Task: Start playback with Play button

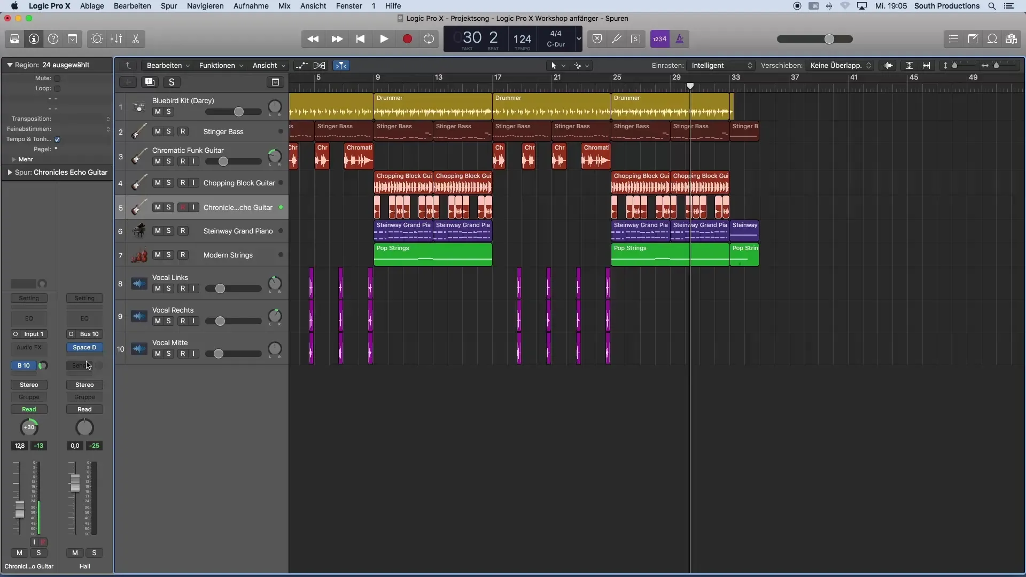Action: click(384, 39)
